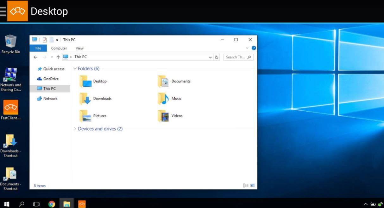Open the Desktop folder in This PC
The height and width of the screenshot is (208, 384).
tap(93, 81)
